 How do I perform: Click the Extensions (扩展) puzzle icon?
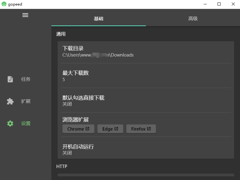pyautogui.click(x=10, y=101)
